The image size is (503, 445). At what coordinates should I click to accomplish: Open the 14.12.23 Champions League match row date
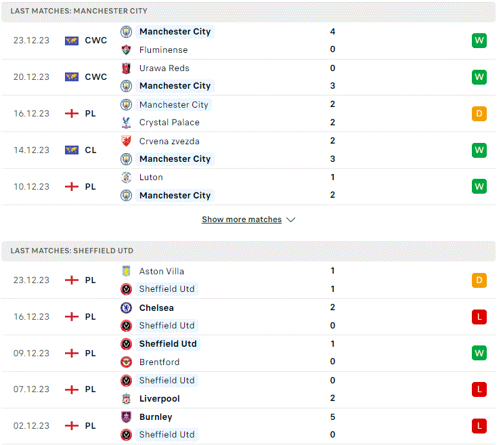[31, 150]
